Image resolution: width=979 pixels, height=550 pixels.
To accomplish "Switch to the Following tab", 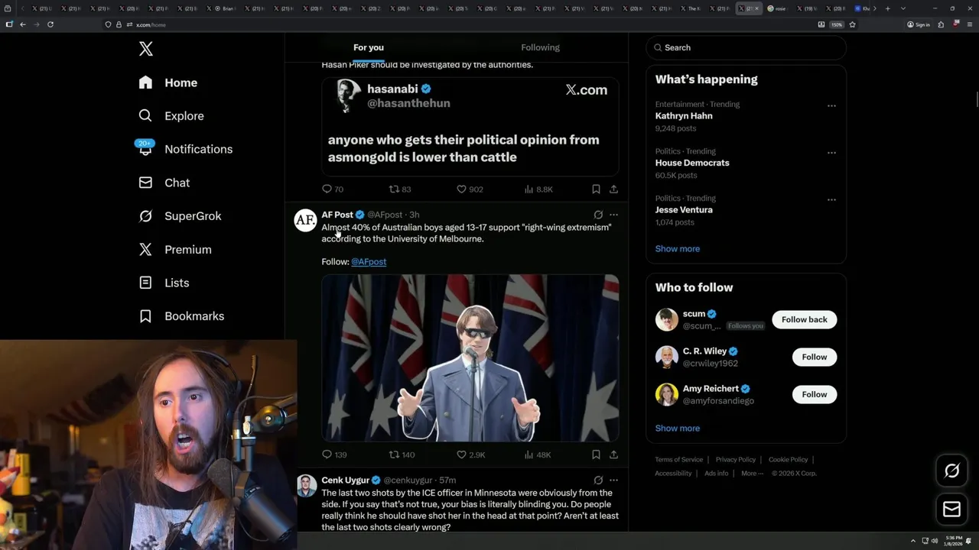I will tap(540, 47).
